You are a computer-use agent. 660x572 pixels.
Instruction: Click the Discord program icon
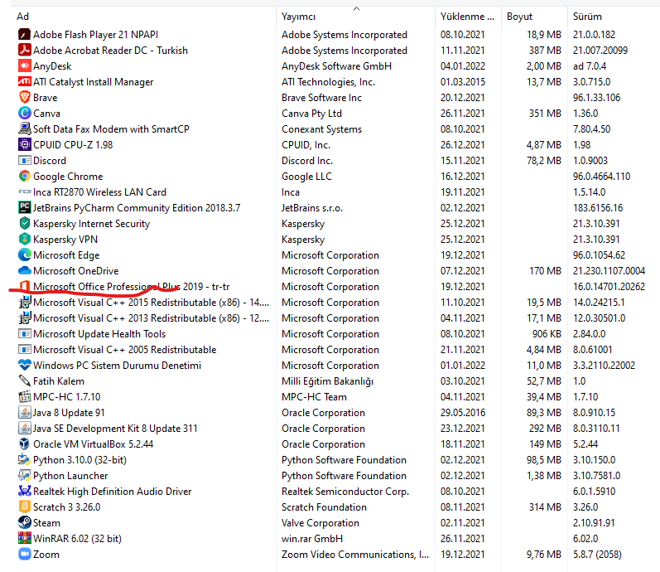click(24, 160)
